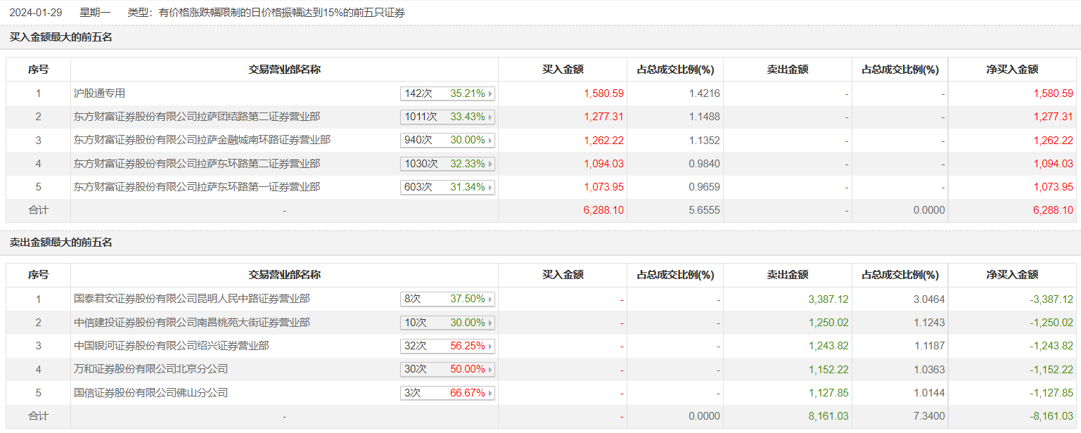1081x433 pixels.
Task: Expand the 32次 56.25% stats box
Action: tap(447, 346)
